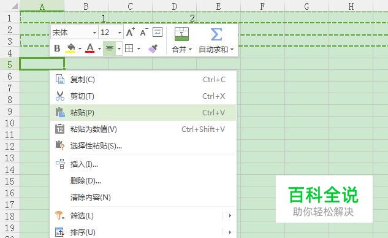Decrease font size with A- icon
This screenshot has height=238, width=388.
(x=144, y=32)
